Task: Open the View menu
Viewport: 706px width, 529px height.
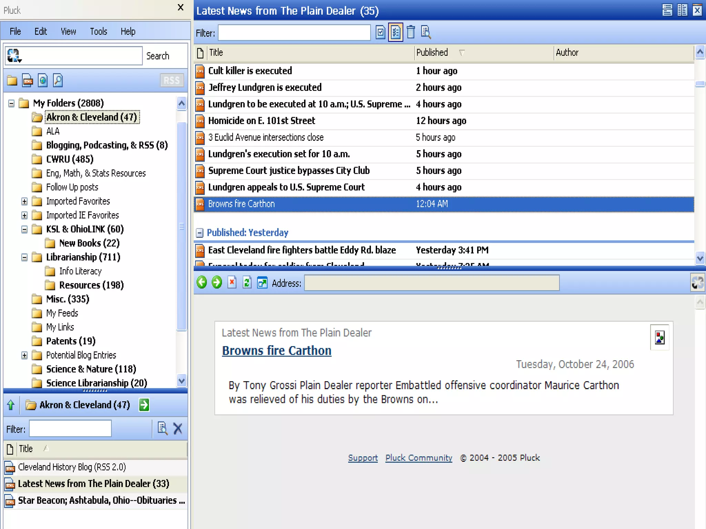Action: (68, 31)
